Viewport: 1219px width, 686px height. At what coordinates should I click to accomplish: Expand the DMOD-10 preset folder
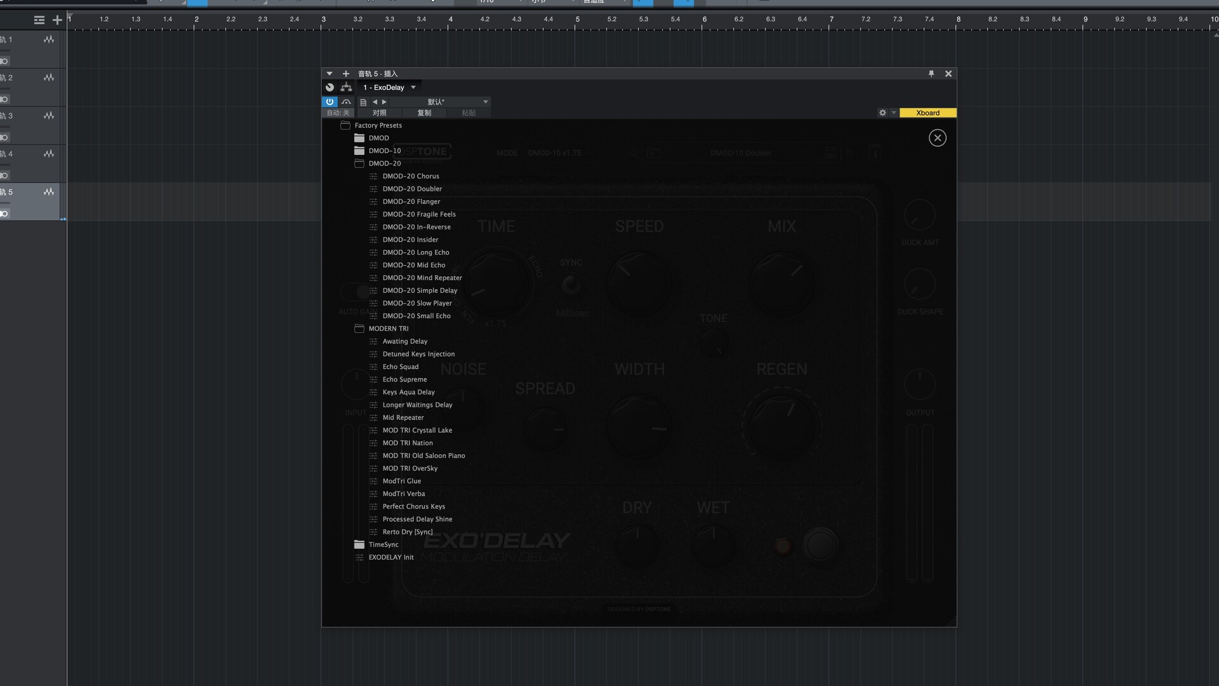click(x=384, y=151)
